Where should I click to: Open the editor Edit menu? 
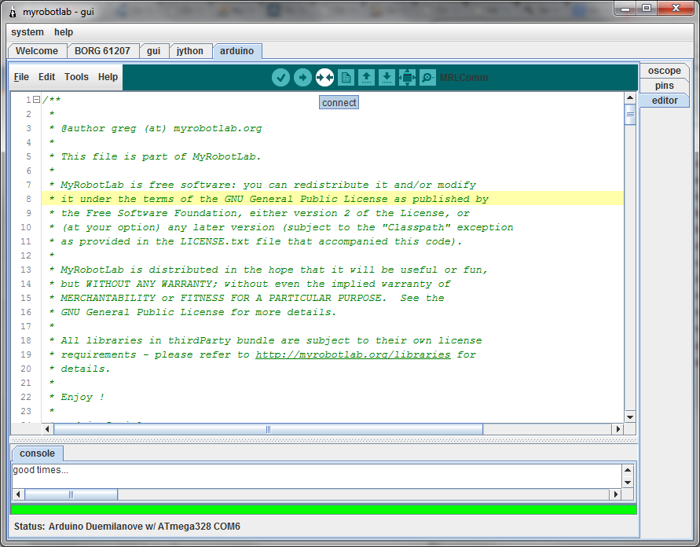[x=46, y=77]
